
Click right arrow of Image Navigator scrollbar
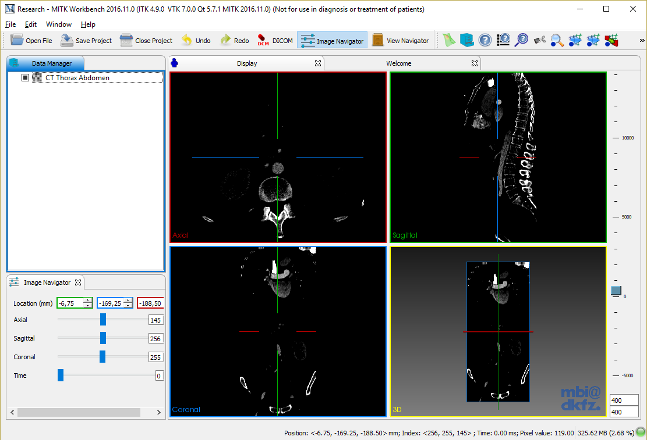[x=159, y=412]
